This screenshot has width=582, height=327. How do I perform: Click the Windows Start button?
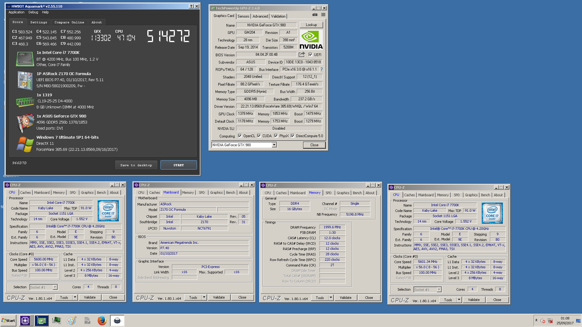[x=8, y=321]
